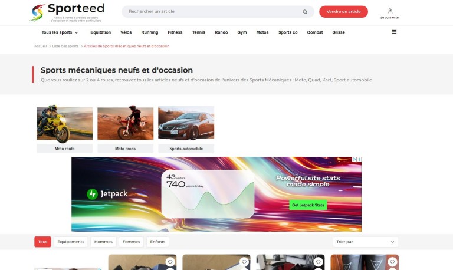Favorite the first listing with heart icon
453x270 pixels.
(170, 262)
